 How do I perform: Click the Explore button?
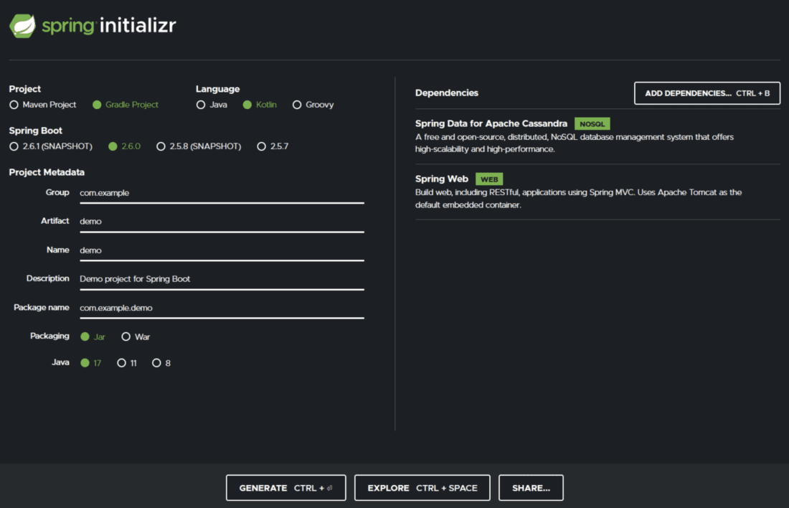coord(422,488)
